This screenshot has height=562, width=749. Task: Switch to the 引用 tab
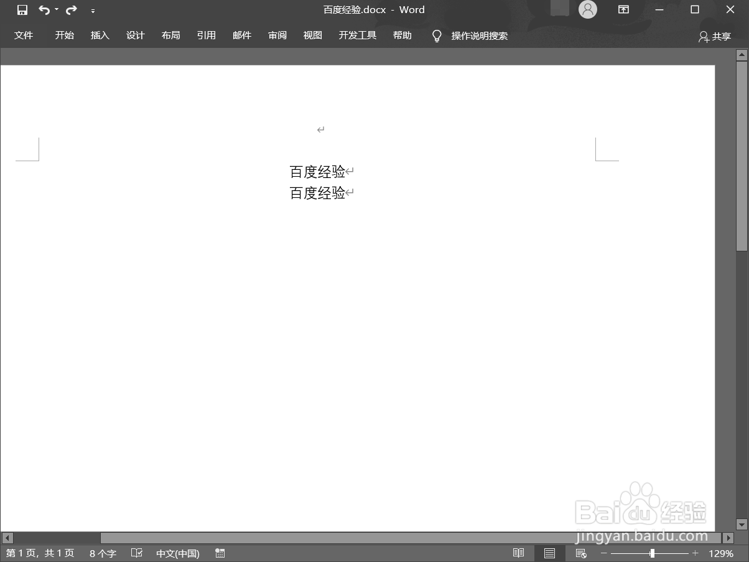click(206, 35)
